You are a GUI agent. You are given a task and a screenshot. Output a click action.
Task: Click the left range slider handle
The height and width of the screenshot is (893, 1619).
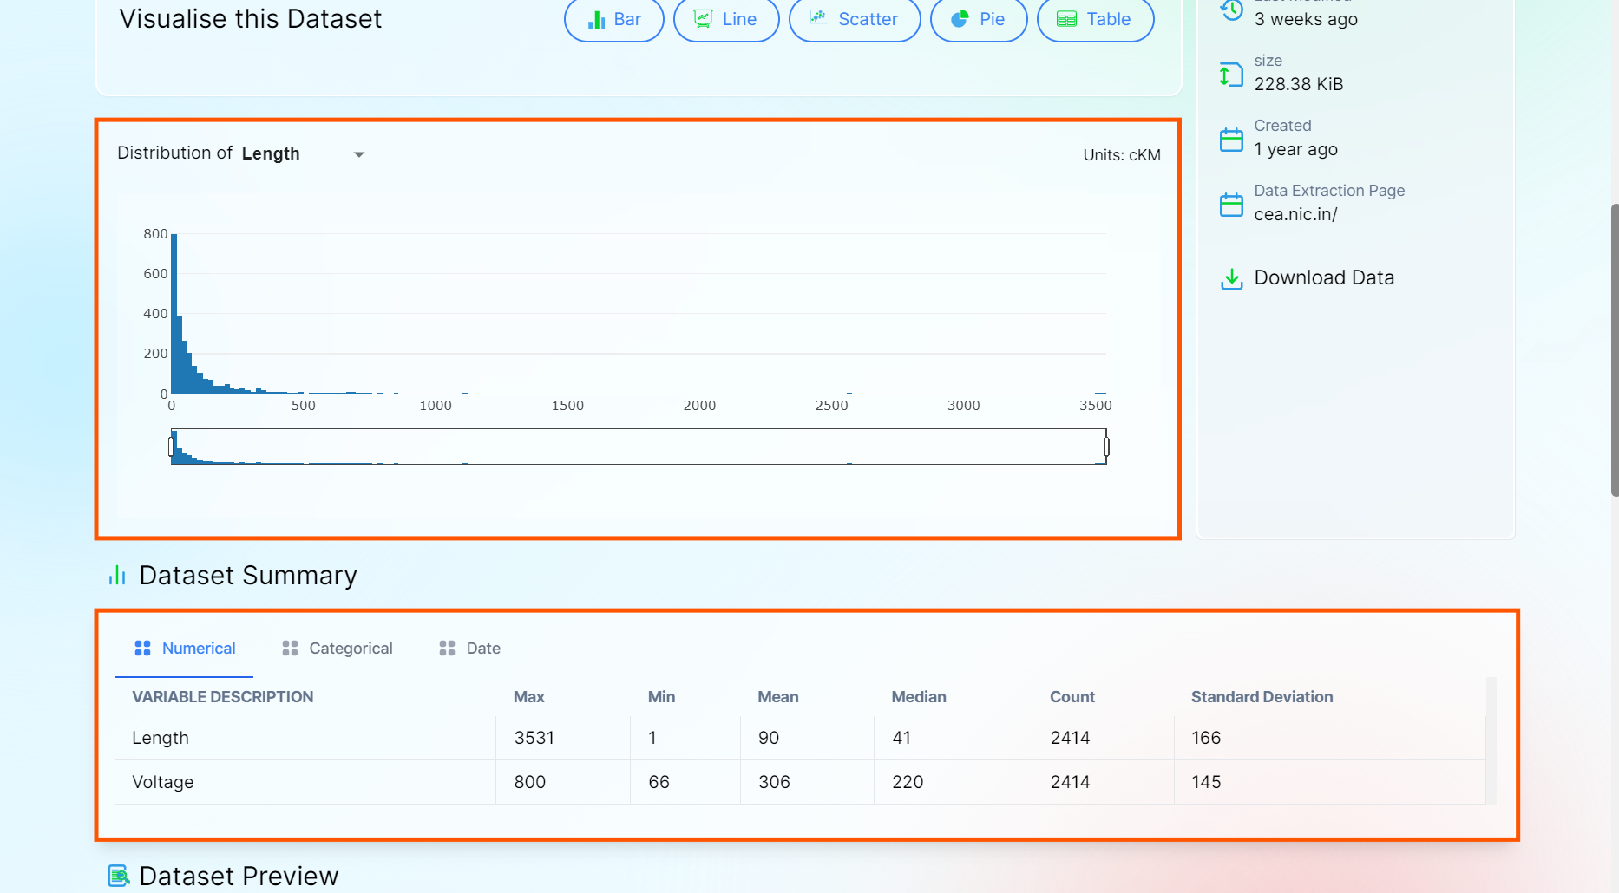point(171,446)
